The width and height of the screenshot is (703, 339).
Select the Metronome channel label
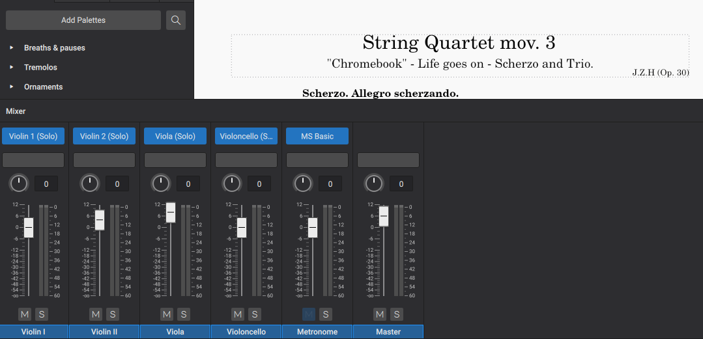point(317,332)
